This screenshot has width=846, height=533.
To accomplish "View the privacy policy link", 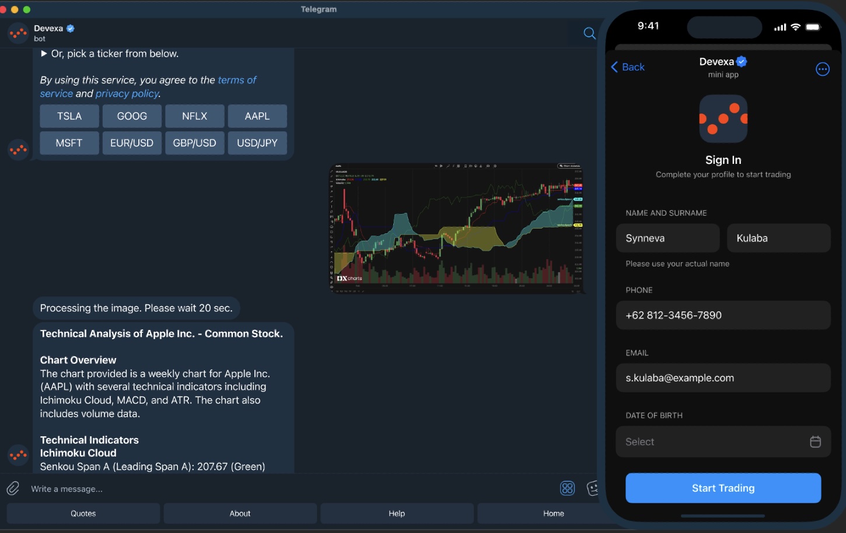I will click(127, 93).
